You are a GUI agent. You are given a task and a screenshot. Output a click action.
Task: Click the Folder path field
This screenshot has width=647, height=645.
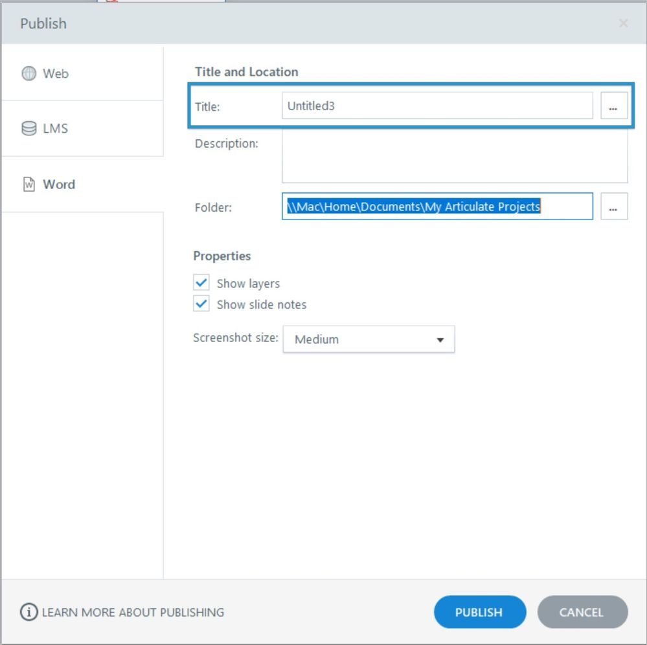(437, 207)
